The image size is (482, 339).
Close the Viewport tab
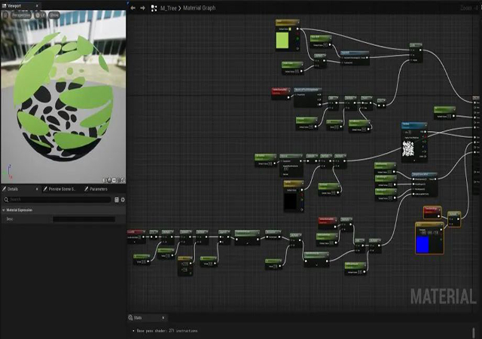tap(35, 4)
